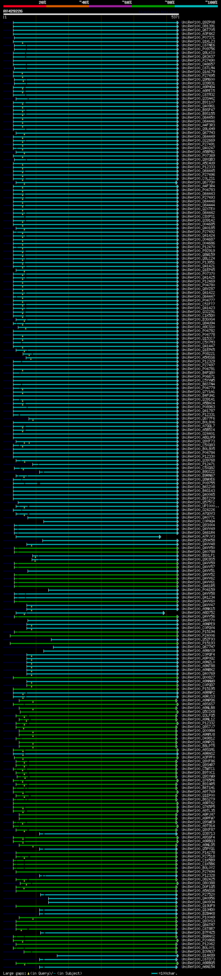Select hit UniRef100_C0PQV4

(198, 628)
